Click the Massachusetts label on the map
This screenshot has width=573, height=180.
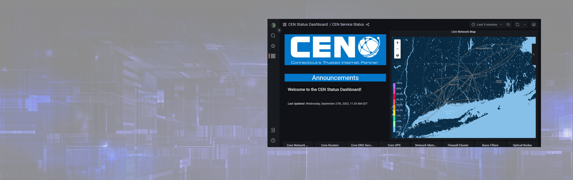(484, 49)
